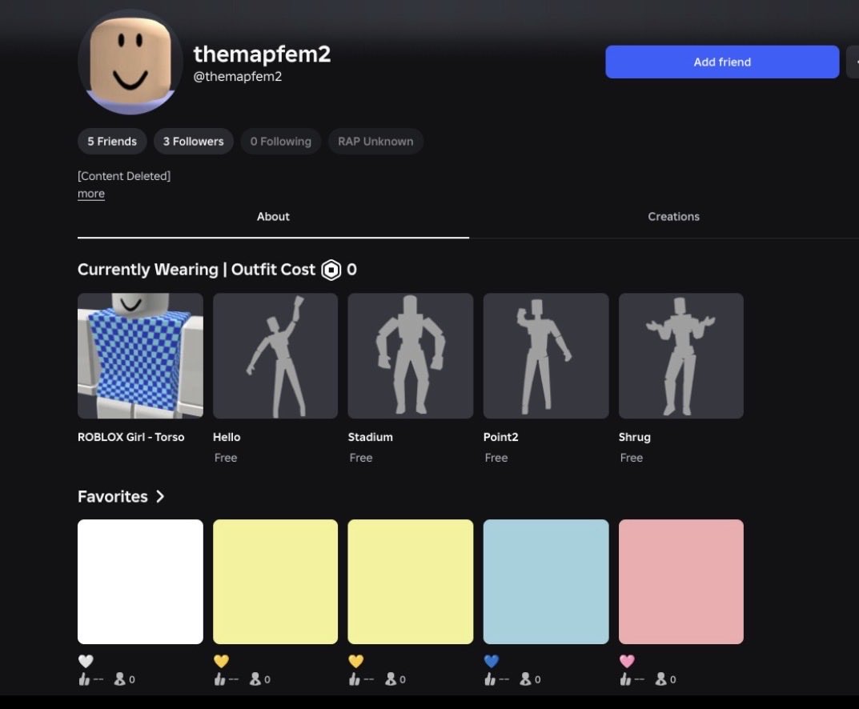Screen dimensions: 859x709
Task: Open the pink favorite game tile
Action: pyautogui.click(x=681, y=582)
